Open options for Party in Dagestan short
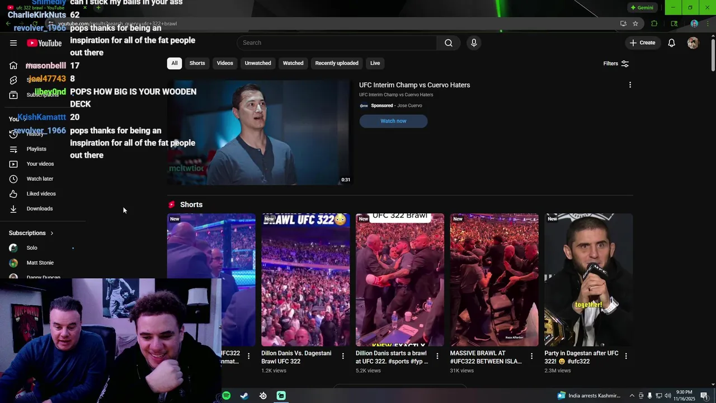 [x=626, y=356]
